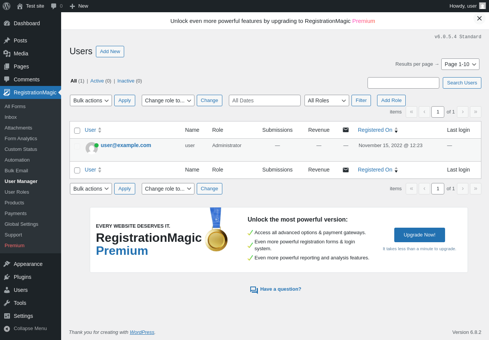Check select-all box in table footer
The height and width of the screenshot is (340, 489).
[77, 170]
